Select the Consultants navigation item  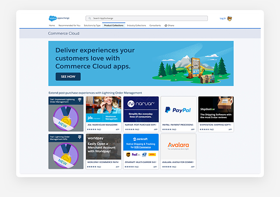[155, 25]
